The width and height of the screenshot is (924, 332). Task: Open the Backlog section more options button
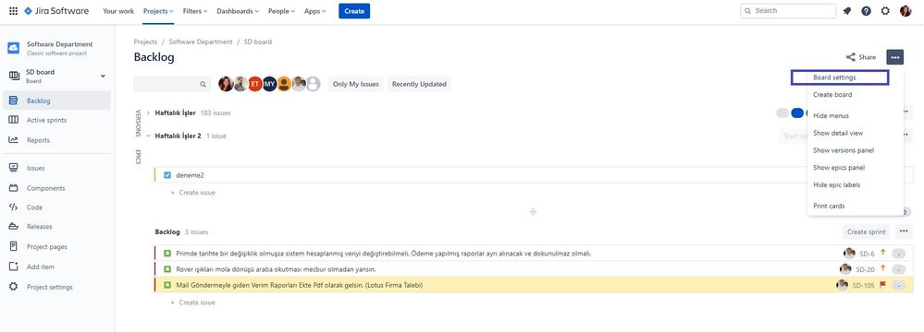tap(904, 231)
